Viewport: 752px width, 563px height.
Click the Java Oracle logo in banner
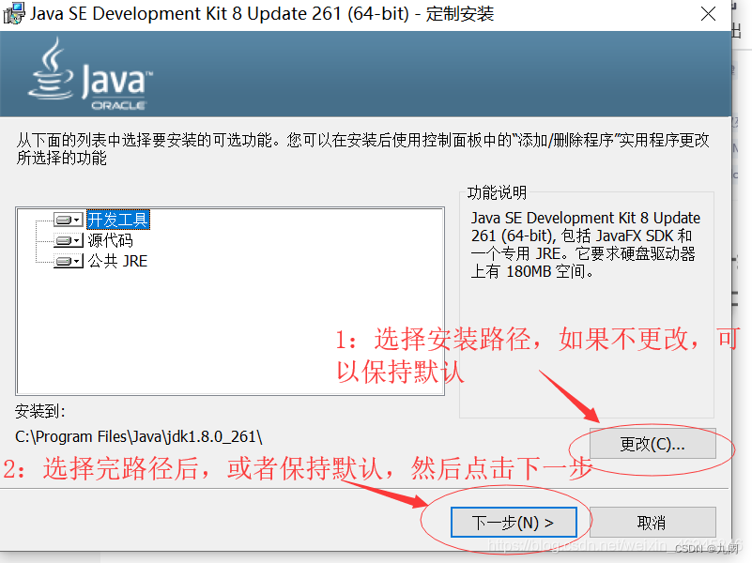[x=91, y=74]
